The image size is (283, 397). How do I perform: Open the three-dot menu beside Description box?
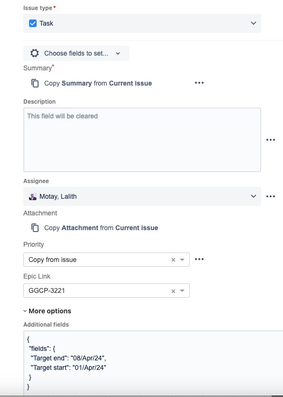(271, 140)
